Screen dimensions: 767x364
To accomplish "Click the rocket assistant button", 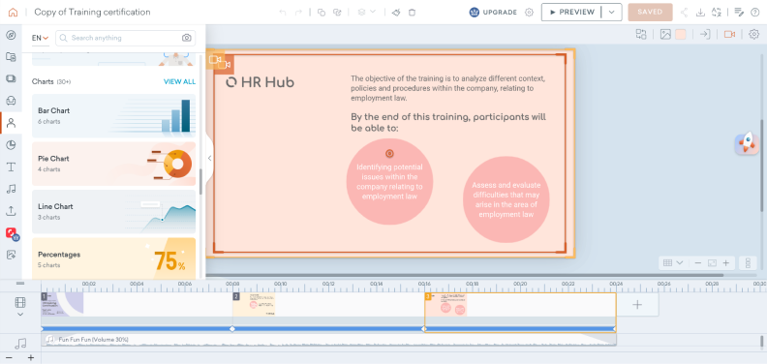I will click(x=747, y=143).
